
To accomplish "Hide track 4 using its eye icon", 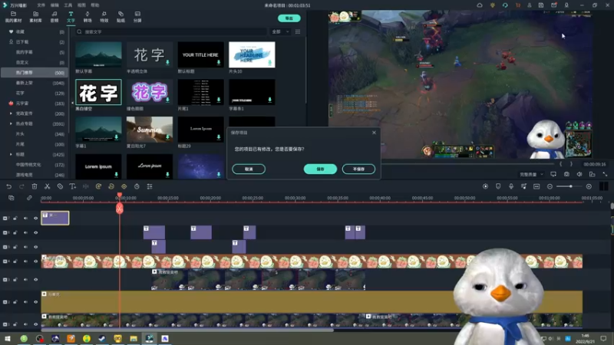I will [x=35, y=261].
